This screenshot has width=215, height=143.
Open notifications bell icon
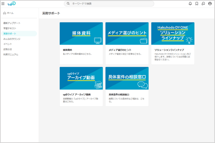click(190, 4)
